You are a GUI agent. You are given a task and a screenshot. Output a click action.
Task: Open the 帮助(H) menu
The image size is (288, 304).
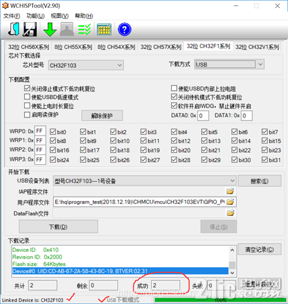point(83,16)
